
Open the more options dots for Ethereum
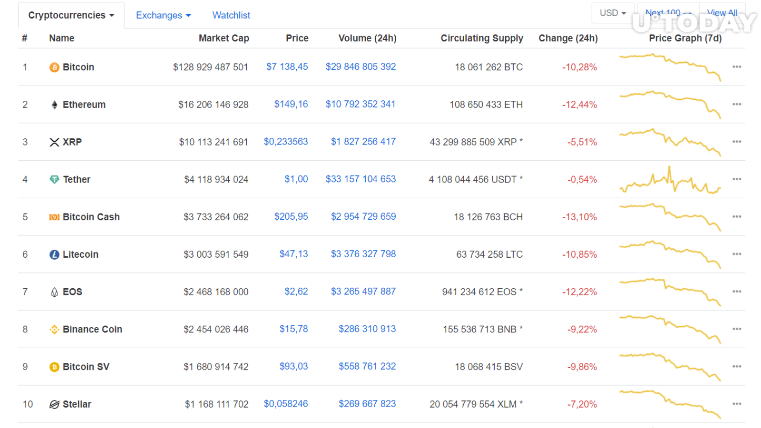[x=737, y=105]
